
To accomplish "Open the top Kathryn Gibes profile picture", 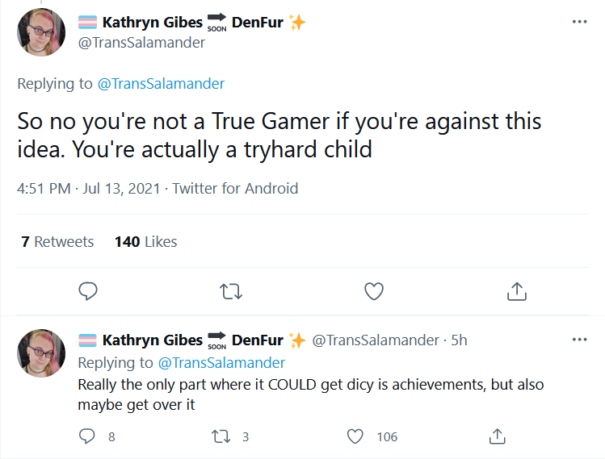I will [41, 32].
